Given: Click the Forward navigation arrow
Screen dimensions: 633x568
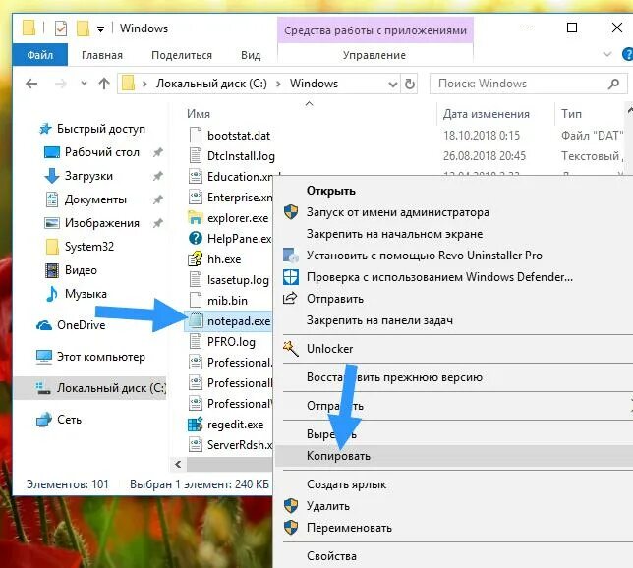Looking at the screenshot, I should [61, 84].
